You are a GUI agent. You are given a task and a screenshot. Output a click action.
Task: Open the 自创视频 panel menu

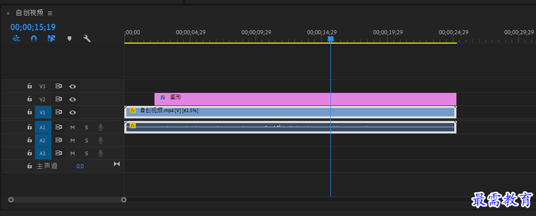point(50,13)
